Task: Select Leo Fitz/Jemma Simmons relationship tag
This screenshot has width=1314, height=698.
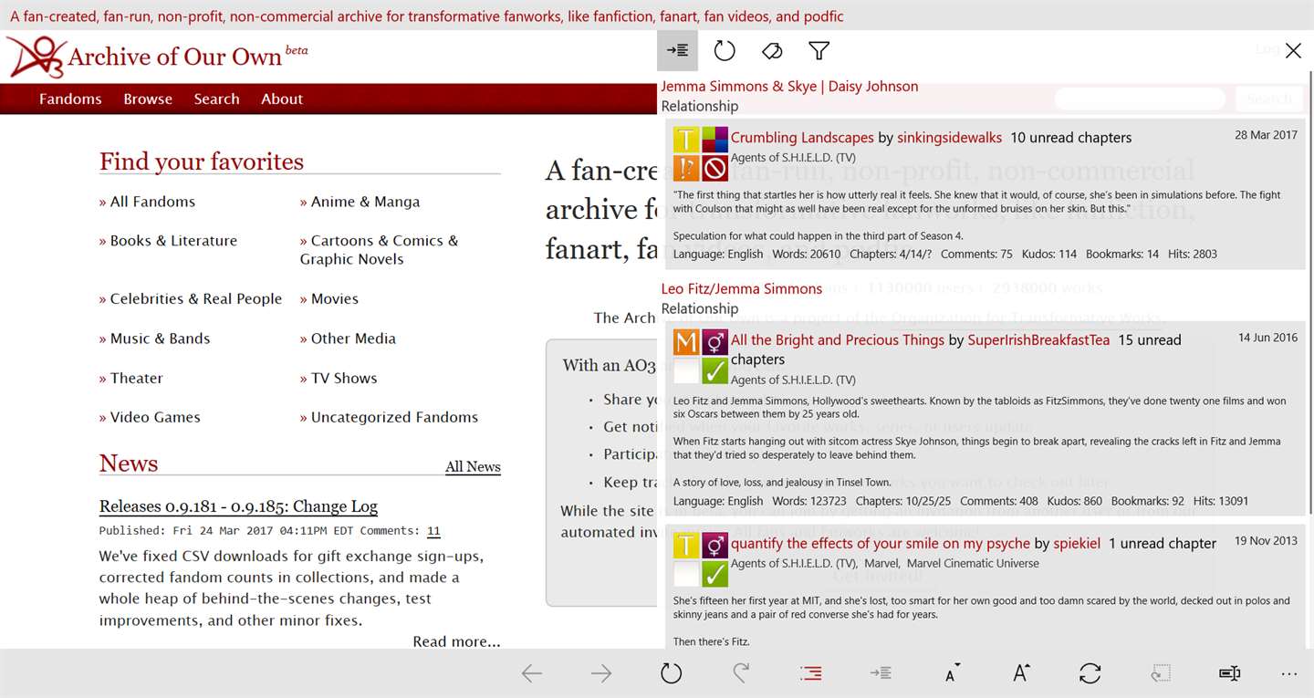Action: [742, 289]
